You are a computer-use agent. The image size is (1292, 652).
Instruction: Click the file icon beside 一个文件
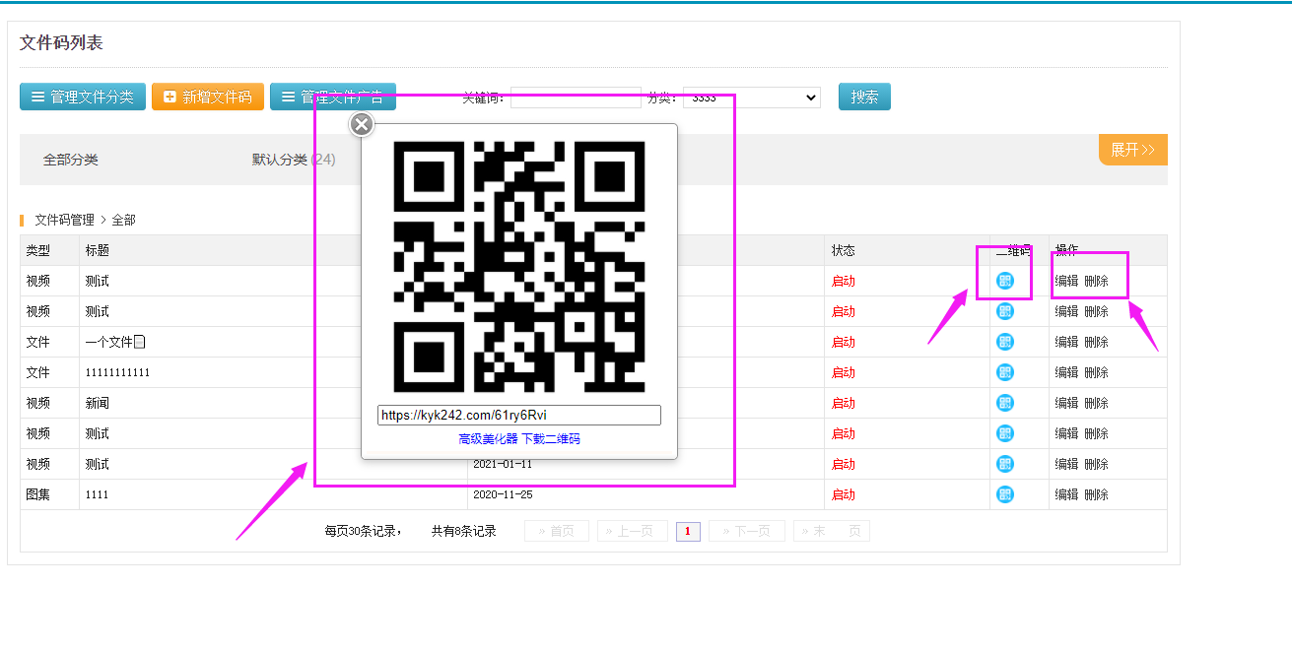pos(140,342)
